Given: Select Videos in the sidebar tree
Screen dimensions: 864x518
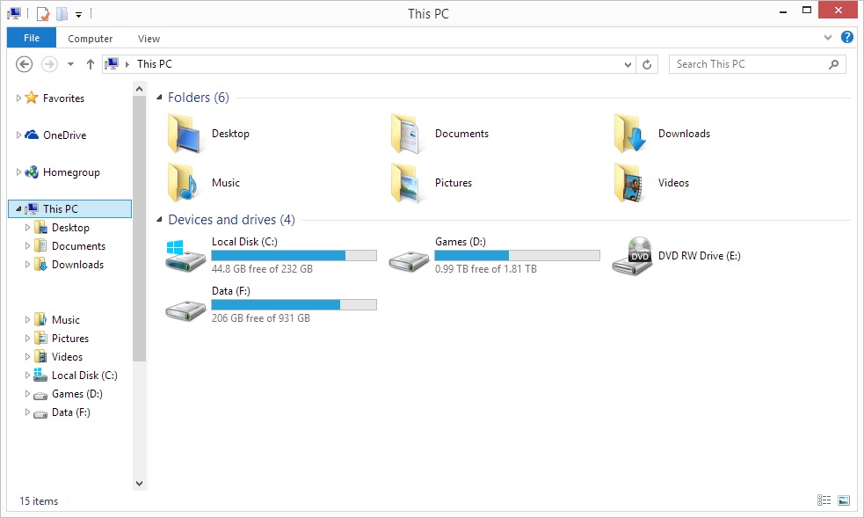Looking at the screenshot, I should (67, 357).
